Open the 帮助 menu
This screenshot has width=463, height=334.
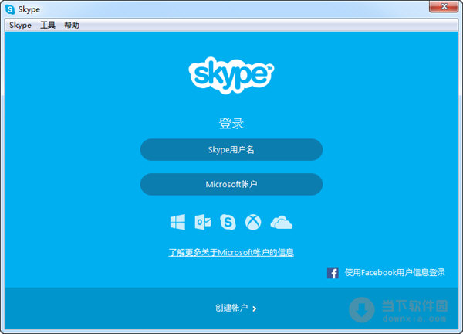[x=72, y=26]
